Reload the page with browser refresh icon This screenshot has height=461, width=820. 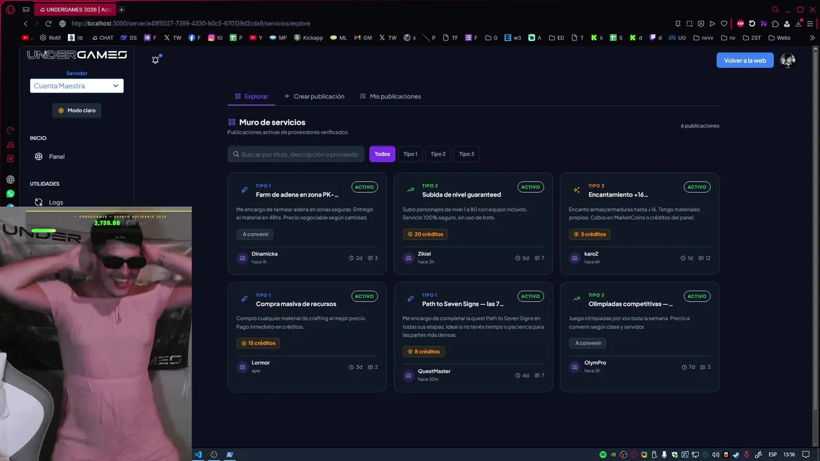[48, 24]
